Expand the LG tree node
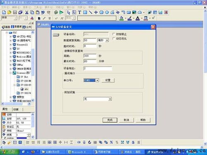 [x=11, y=48]
